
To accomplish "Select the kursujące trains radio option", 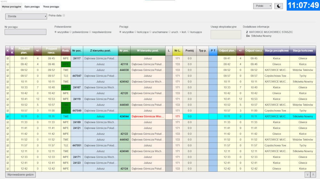I will [x=188, y=32].
